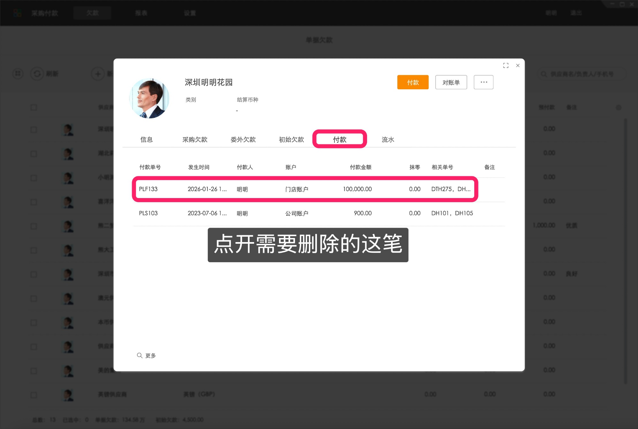Click the plus new-record icon in toolbar
Screen dimensions: 638x429
(x=98, y=74)
